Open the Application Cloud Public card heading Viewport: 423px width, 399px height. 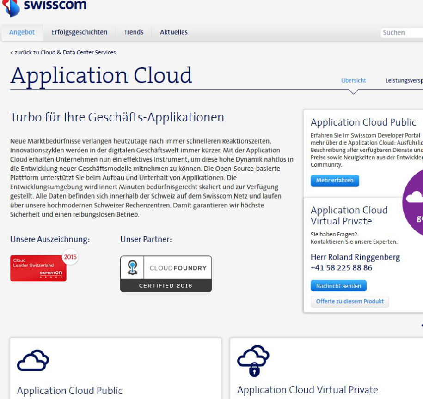pyautogui.click(x=363, y=122)
